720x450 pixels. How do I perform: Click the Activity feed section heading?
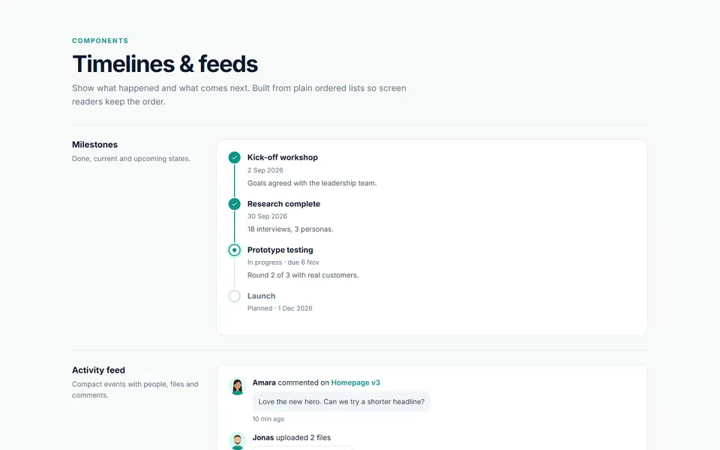coord(98,370)
